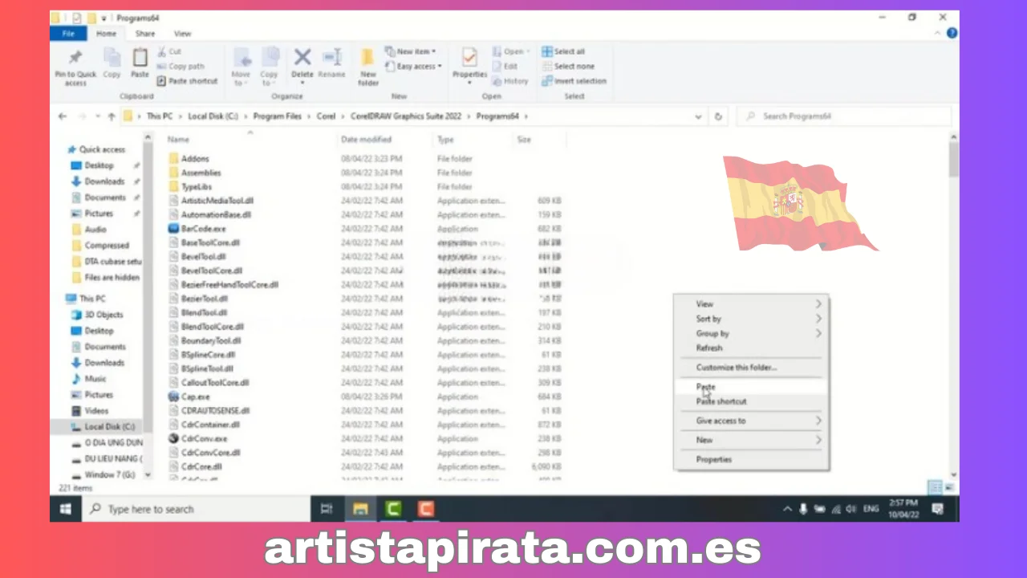Select the CdrCore.dll file
1027x578 pixels.
[x=201, y=466]
